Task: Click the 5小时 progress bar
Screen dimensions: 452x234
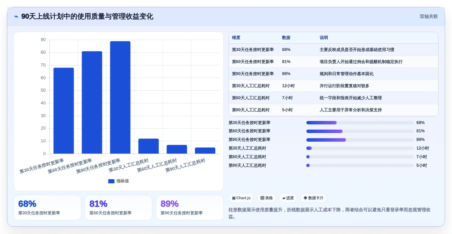Action: (360, 165)
